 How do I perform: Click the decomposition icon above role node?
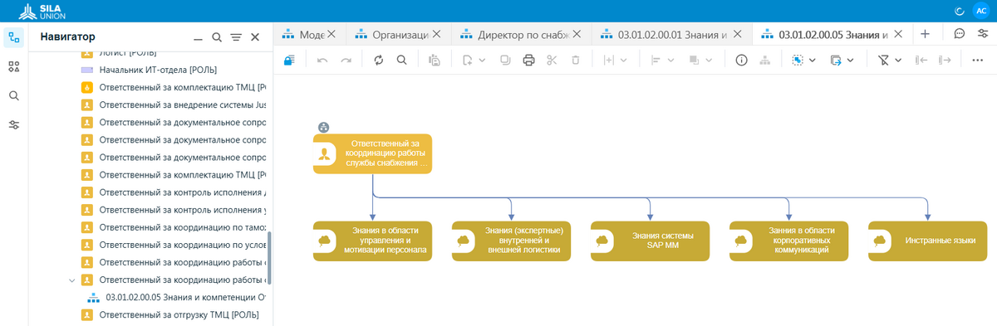click(323, 127)
